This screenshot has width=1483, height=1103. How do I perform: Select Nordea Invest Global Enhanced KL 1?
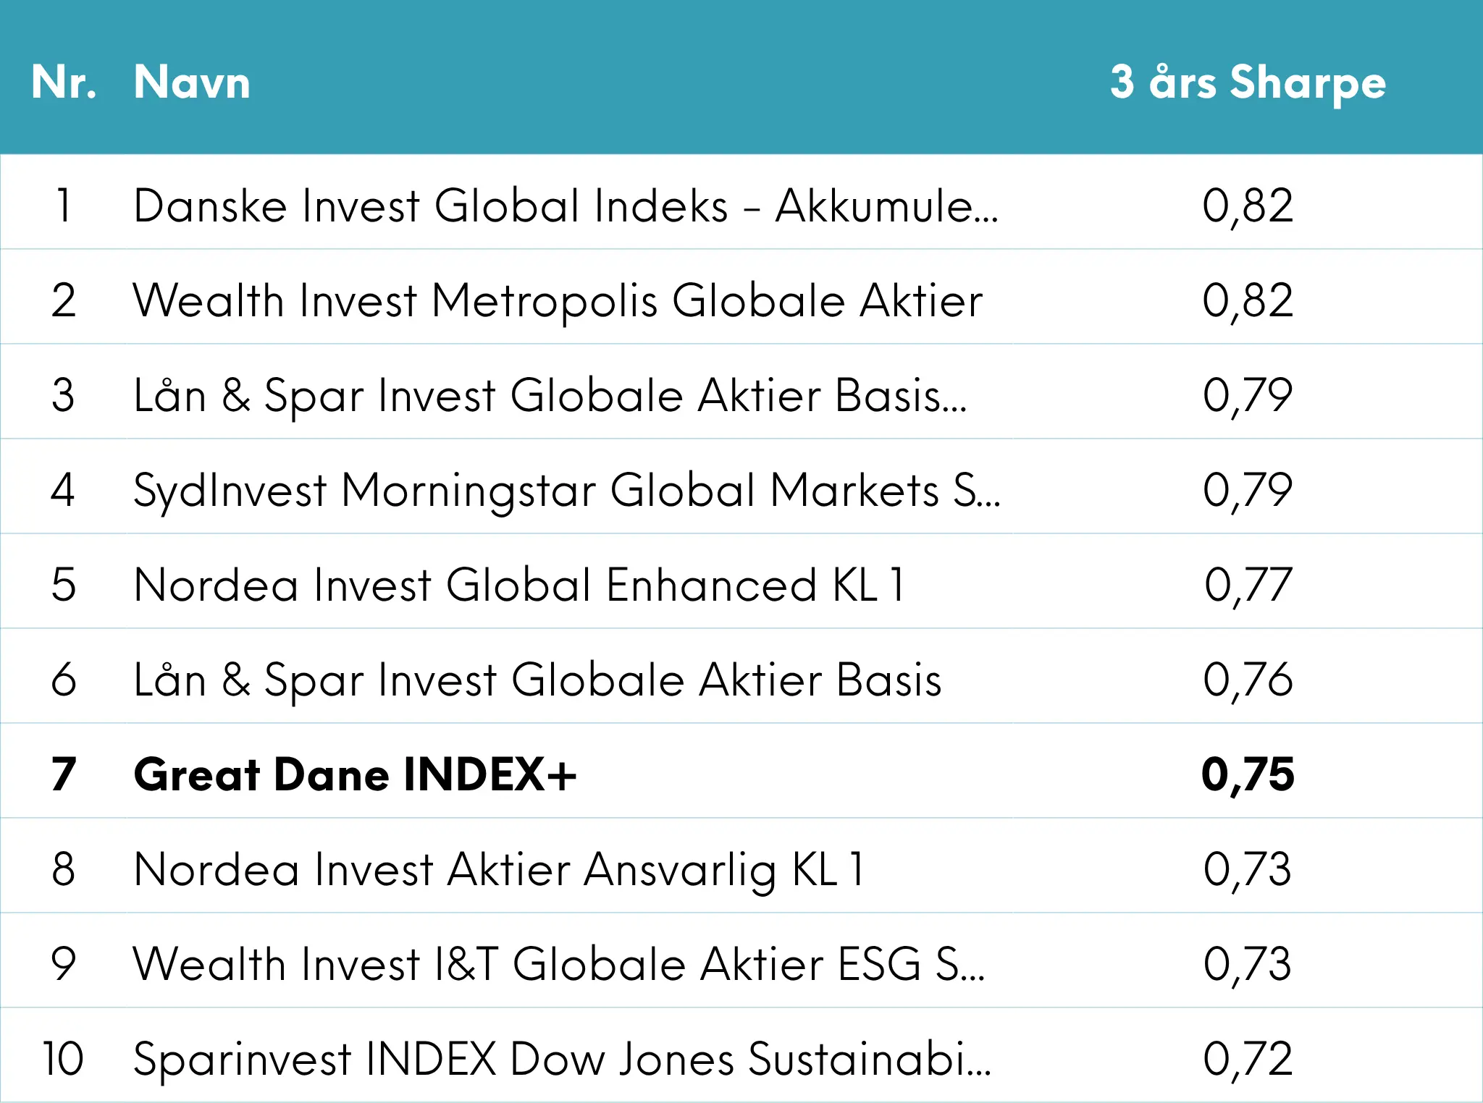520,585
